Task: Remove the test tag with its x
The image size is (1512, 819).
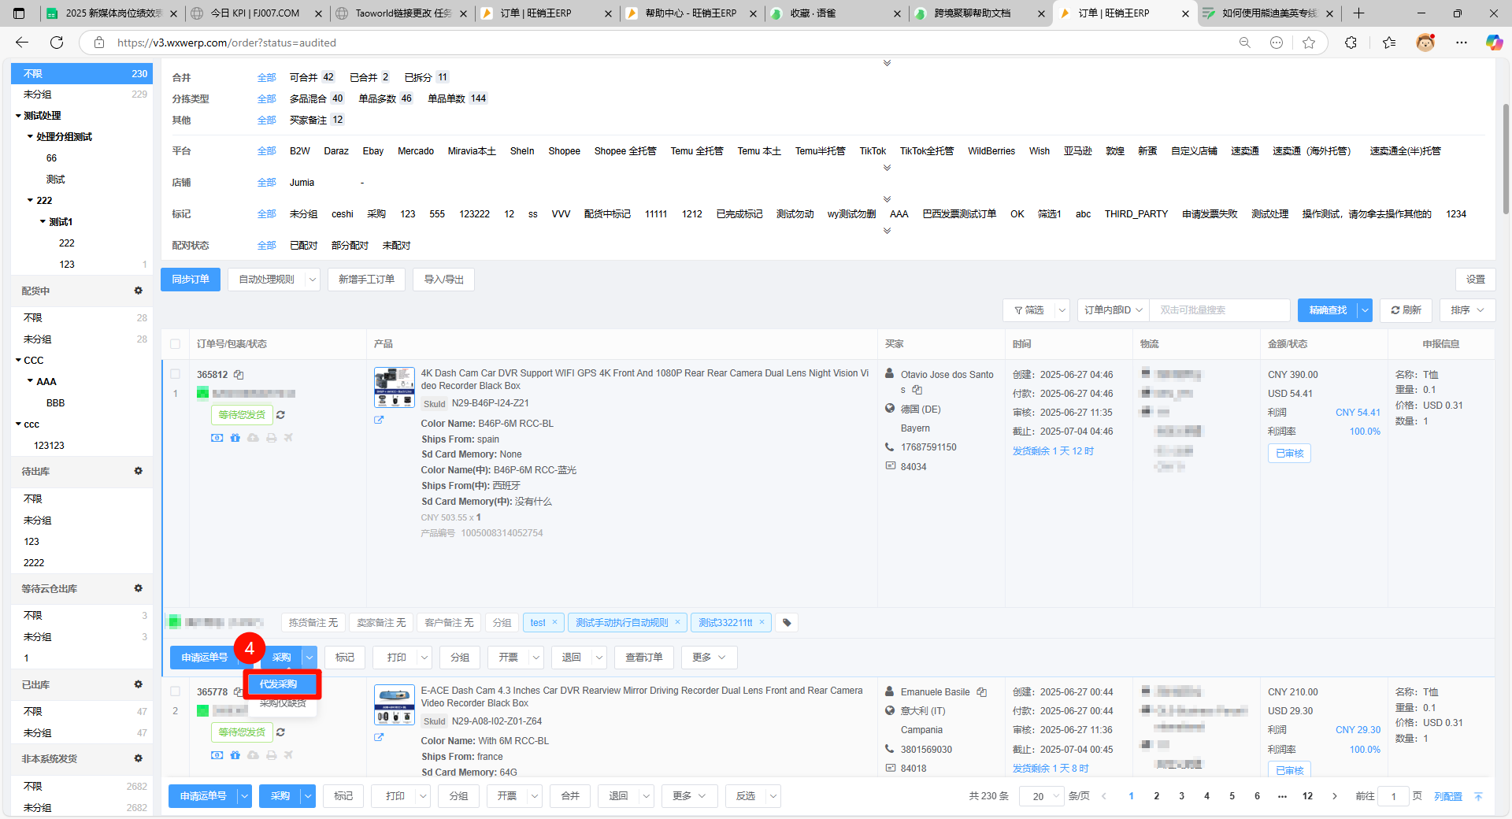Action: pos(554,622)
